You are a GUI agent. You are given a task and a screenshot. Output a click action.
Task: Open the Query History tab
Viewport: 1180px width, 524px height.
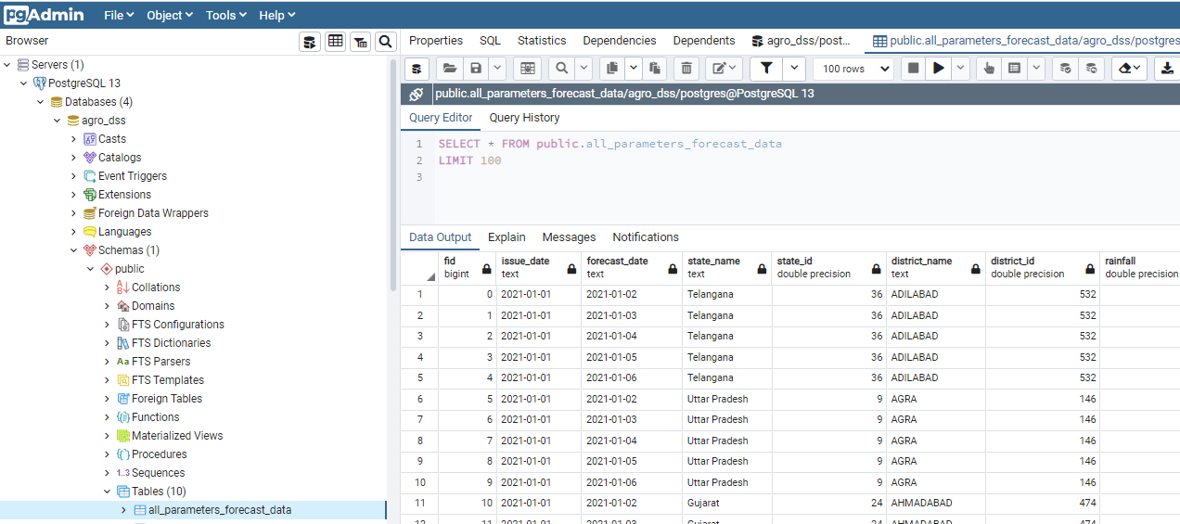point(524,118)
